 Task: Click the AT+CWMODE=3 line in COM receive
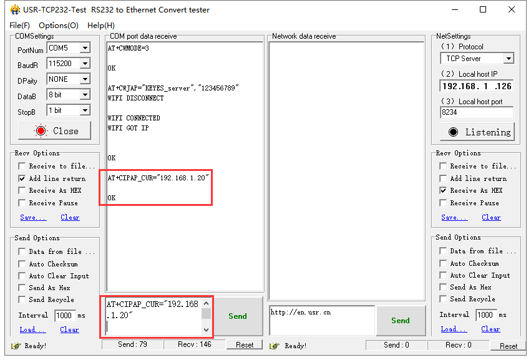click(128, 48)
